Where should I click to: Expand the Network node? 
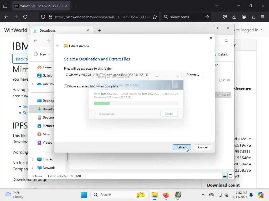33,168
